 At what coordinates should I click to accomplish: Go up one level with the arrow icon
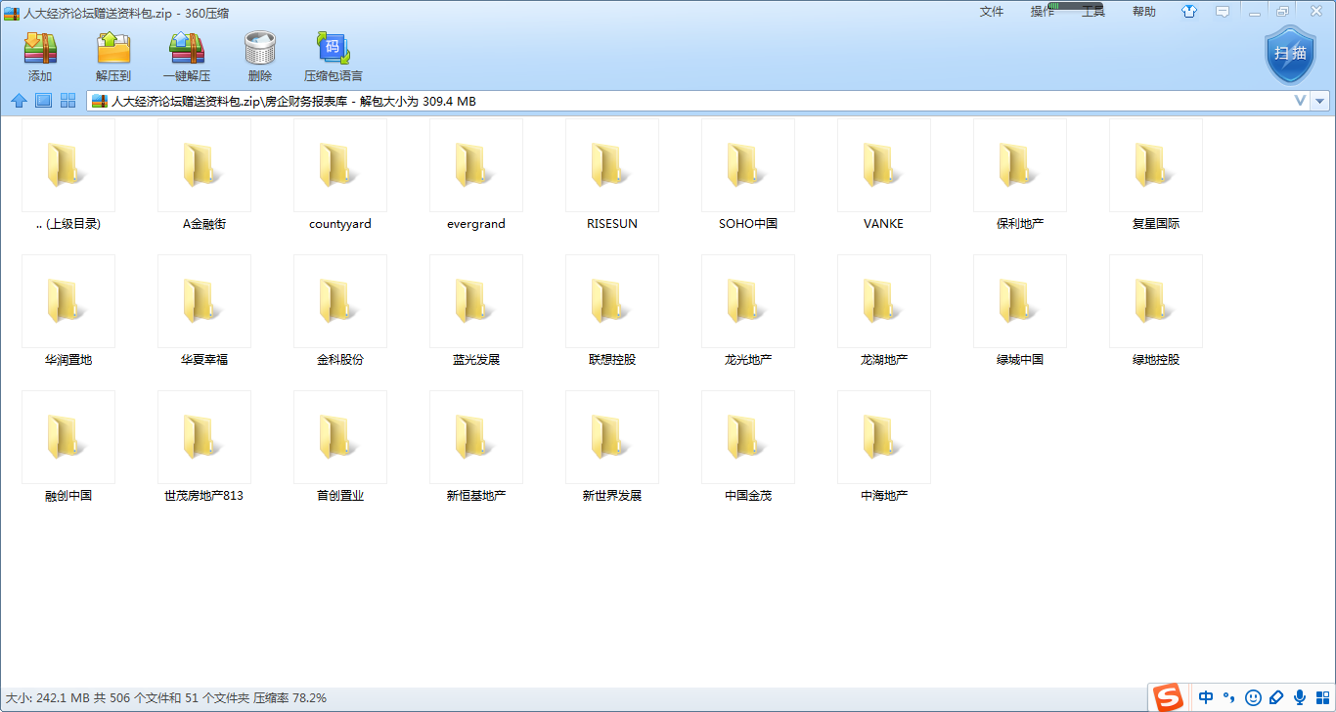tap(19, 101)
